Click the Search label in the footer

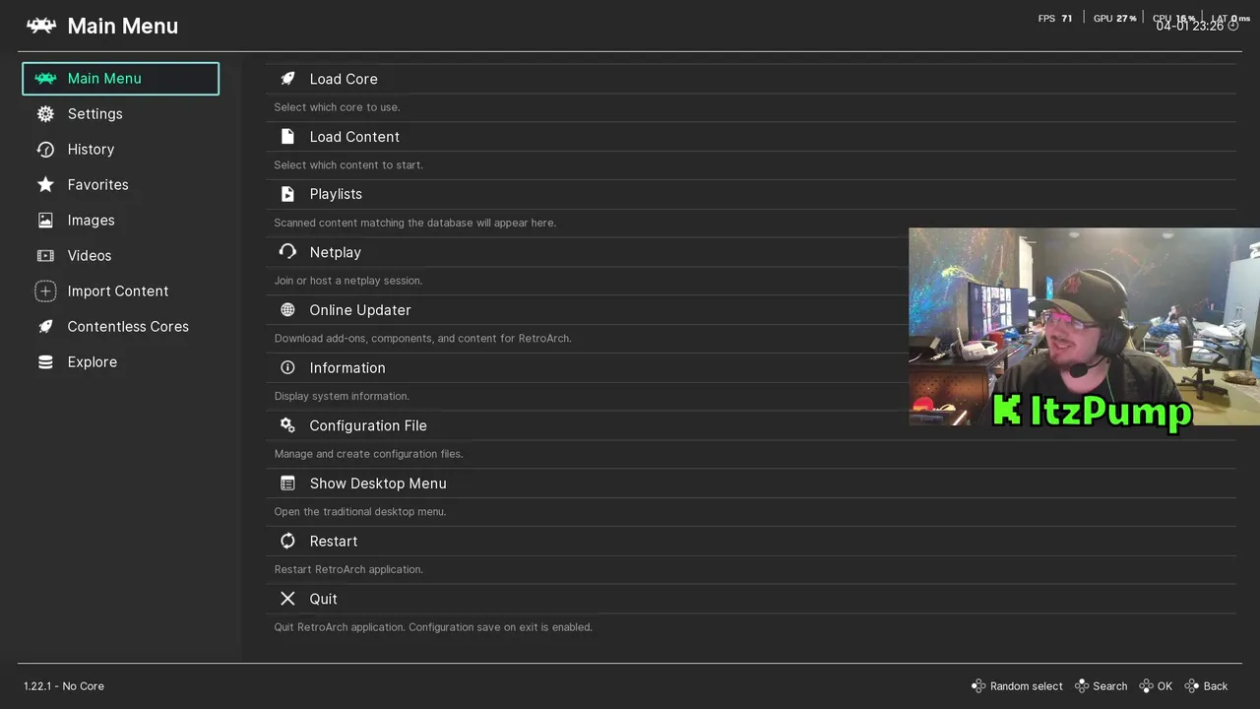click(1110, 686)
